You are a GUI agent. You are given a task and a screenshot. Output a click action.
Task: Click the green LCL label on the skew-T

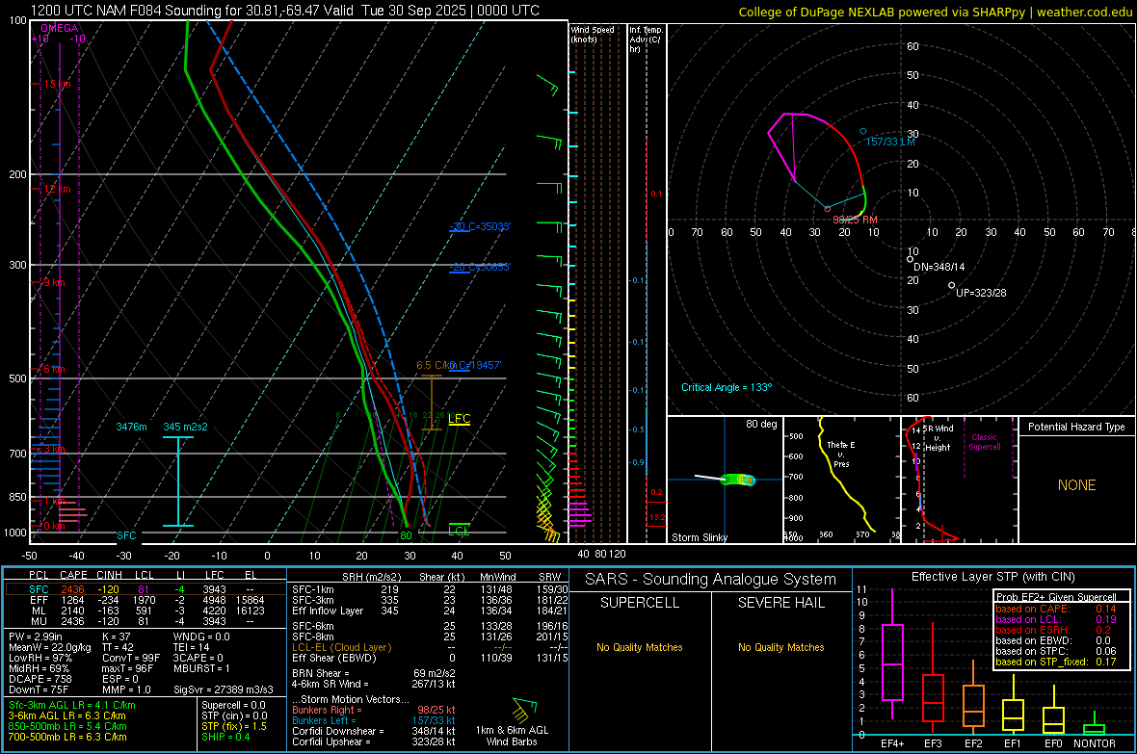click(x=459, y=531)
